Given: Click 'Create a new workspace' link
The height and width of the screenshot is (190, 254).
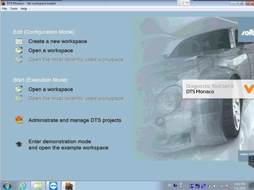Looking at the screenshot, I should 58,41.
